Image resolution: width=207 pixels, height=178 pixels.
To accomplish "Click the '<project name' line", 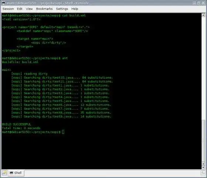I will pos(46,27).
